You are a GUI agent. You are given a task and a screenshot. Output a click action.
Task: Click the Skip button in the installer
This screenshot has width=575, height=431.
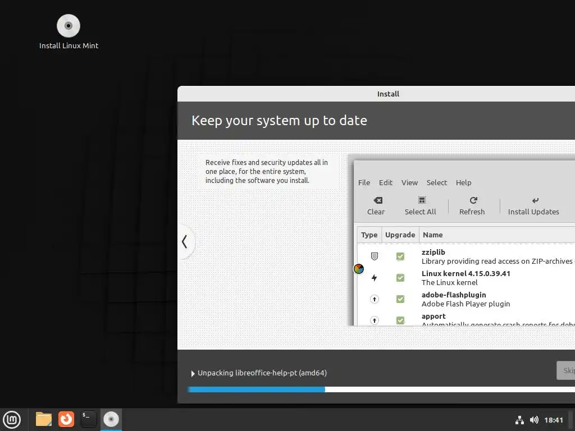pos(566,370)
